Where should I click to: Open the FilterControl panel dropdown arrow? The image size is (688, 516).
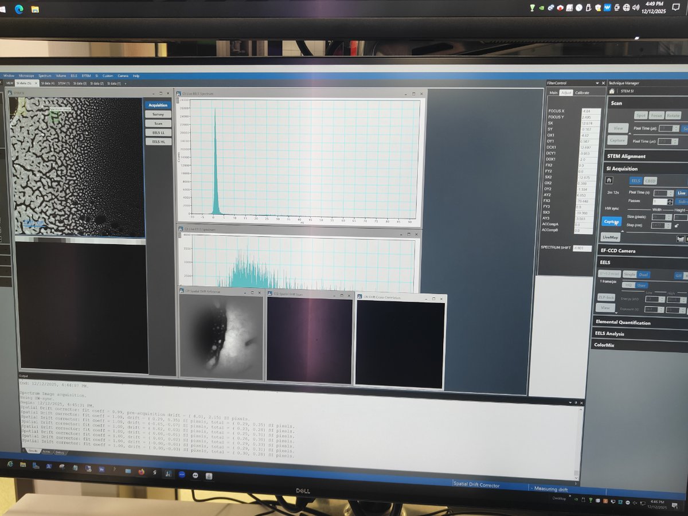[597, 83]
